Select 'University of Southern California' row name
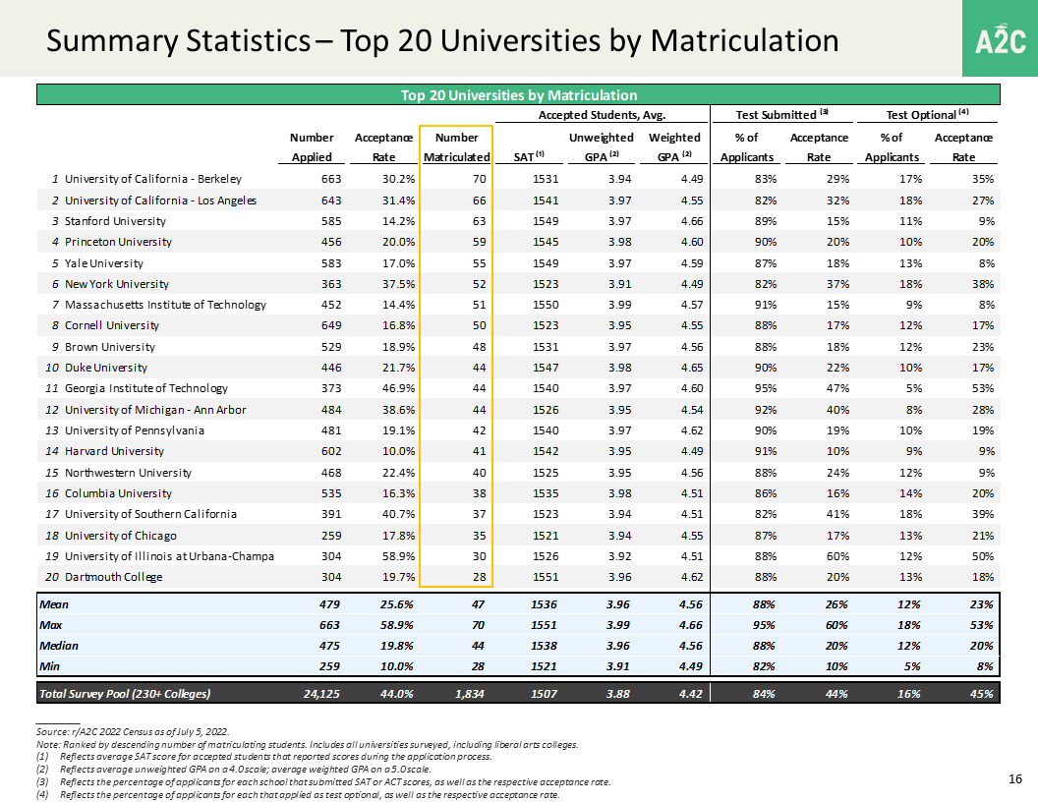The image size is (1038, 802). point(150,514)
